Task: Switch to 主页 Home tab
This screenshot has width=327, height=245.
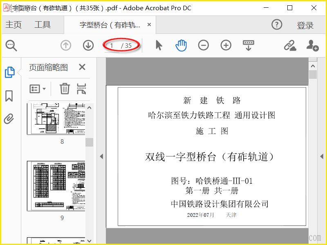Action: click(x=13, y=24)
